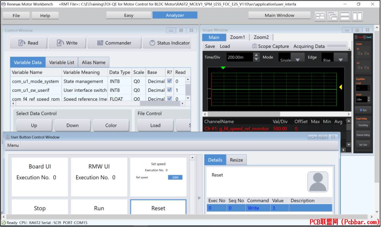Click the User Button Control Window title icon
Screen dimensions: 381x227
point(7,137)
